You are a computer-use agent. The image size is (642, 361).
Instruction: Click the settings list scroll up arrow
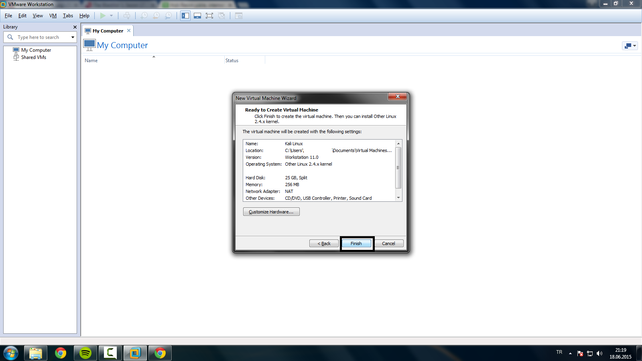(398, 143)
